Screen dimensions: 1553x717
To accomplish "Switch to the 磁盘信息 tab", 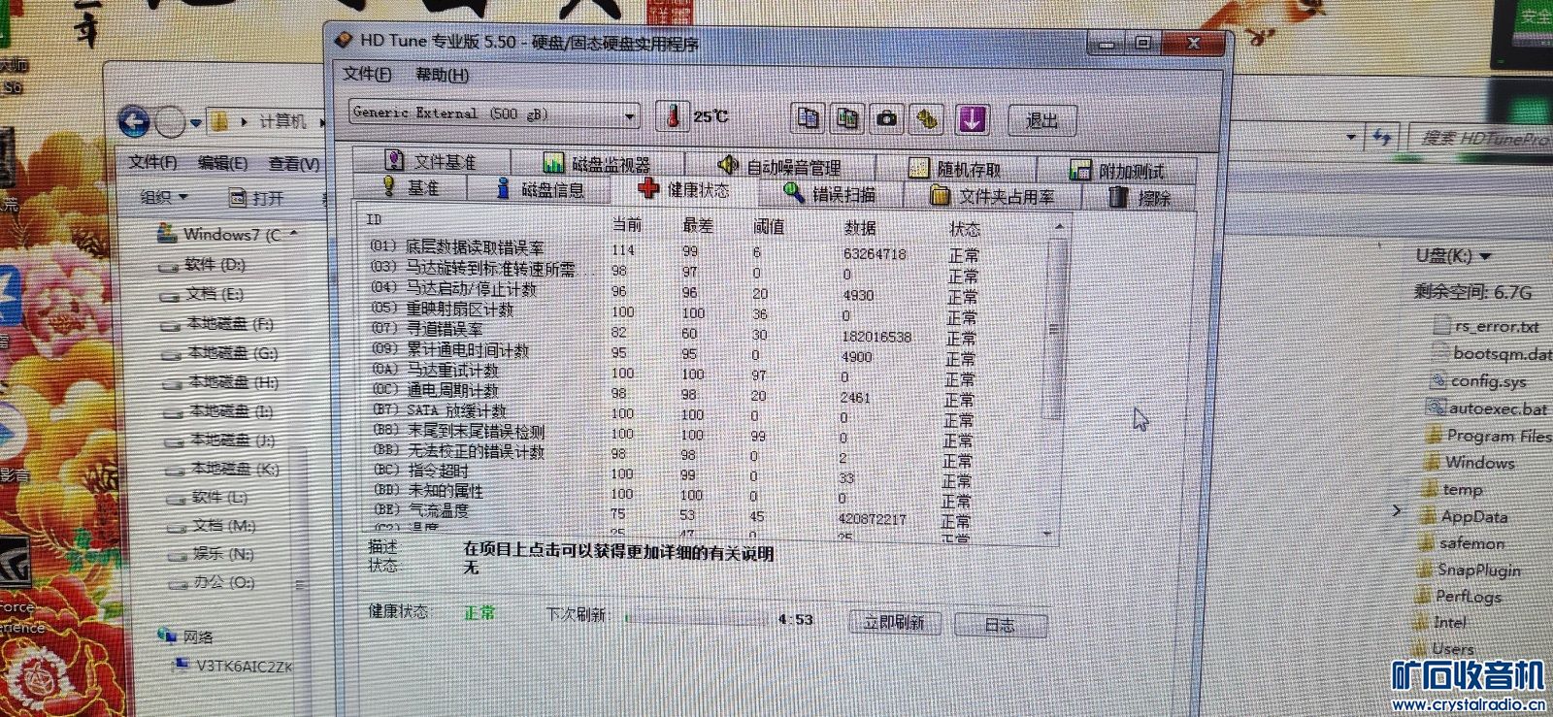I will 539,189.
